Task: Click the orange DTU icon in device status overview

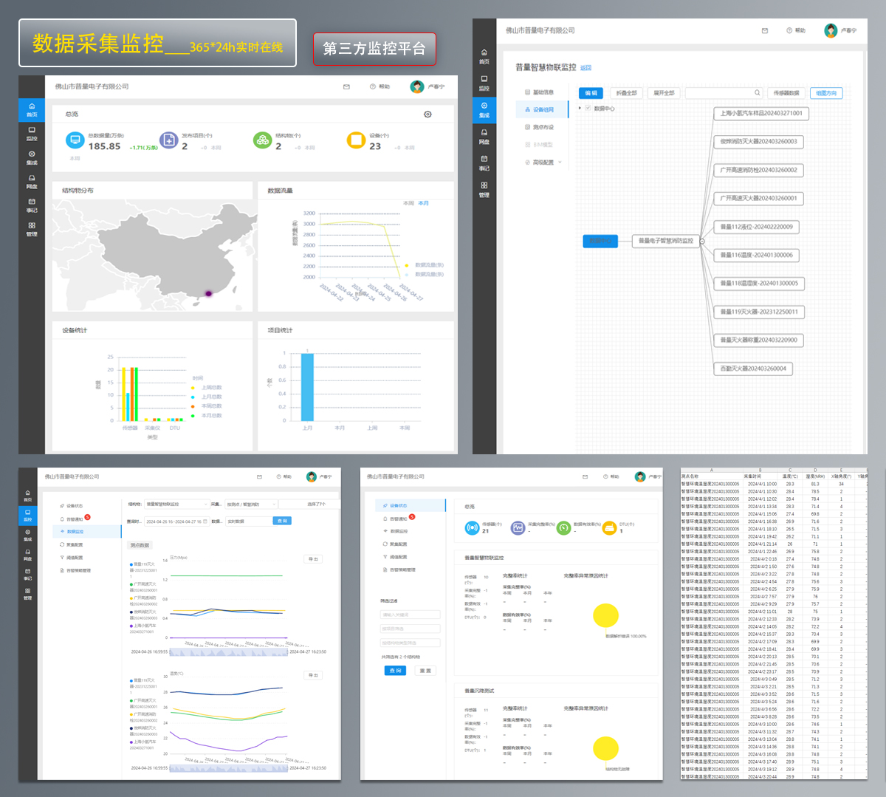Action: (609, 527)
